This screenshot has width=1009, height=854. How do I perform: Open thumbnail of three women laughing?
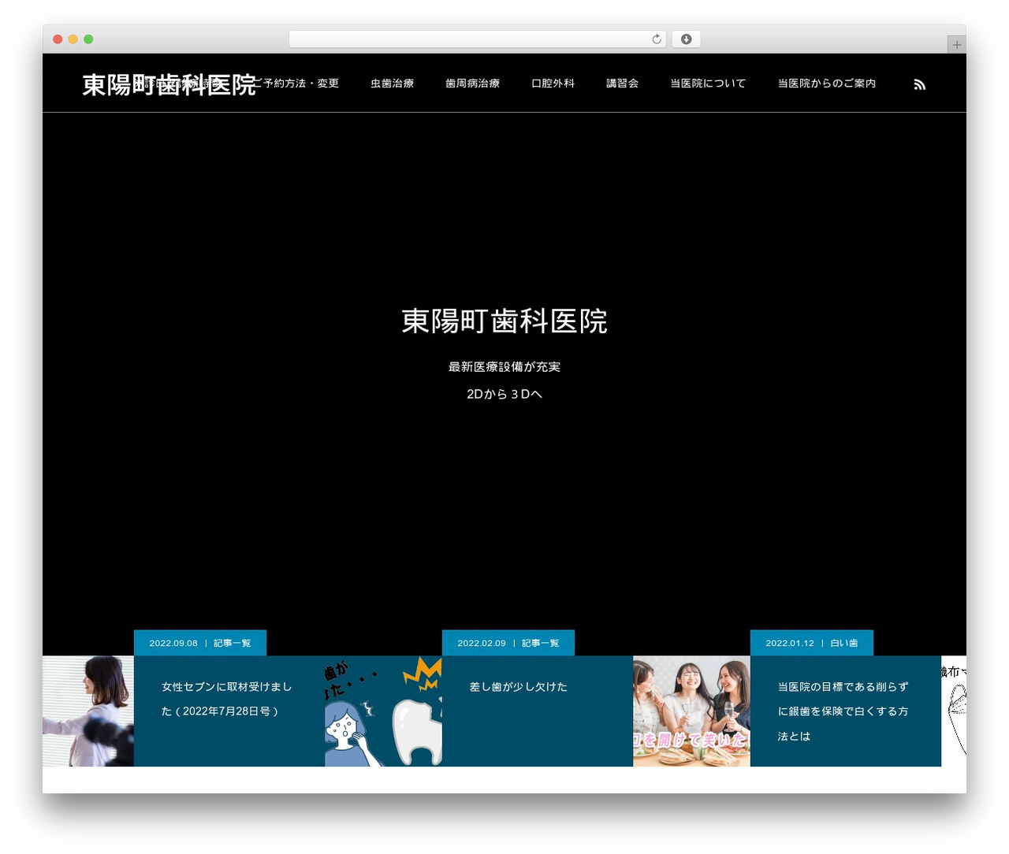(x=691, y=711)
